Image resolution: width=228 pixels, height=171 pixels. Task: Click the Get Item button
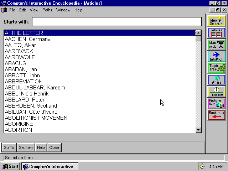point(26,147)
